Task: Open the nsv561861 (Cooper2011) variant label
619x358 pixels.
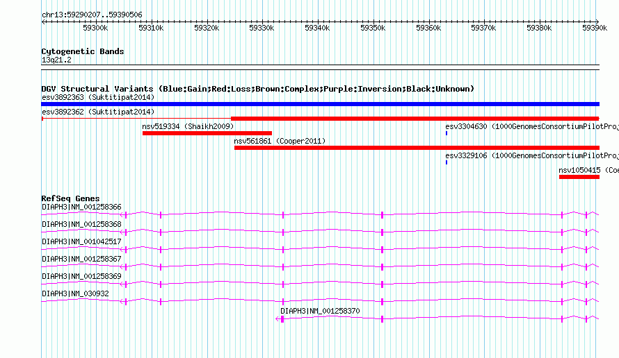Action: coord(280,141)
